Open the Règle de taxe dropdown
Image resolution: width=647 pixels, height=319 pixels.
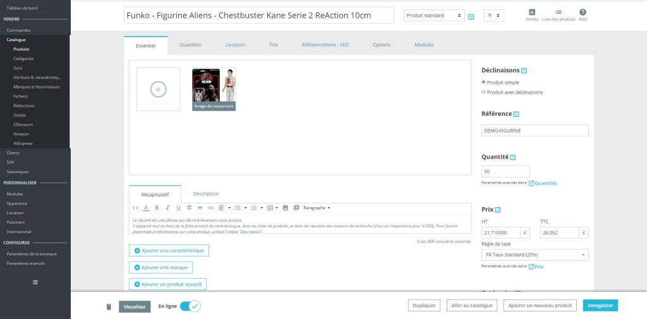coord(535,255)
